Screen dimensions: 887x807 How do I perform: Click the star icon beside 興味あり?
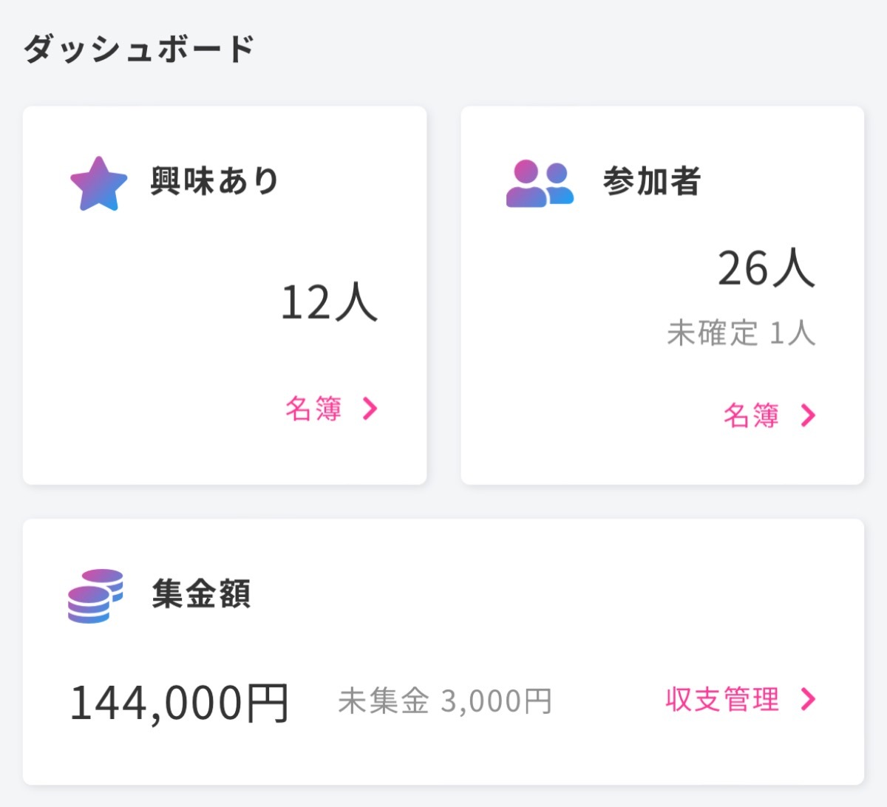coord(98,184)
